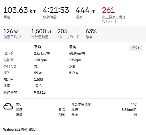Image resolution: width=146 pixels, height=135 pixels.
Task: Click the かくす hide button
Action: pyautogui.click(x=136, y=48)
